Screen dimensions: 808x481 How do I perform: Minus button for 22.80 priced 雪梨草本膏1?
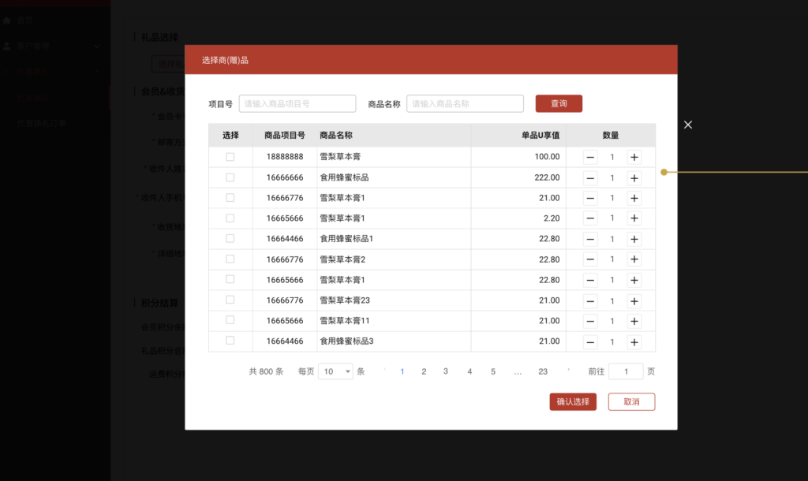coord(590,280)
